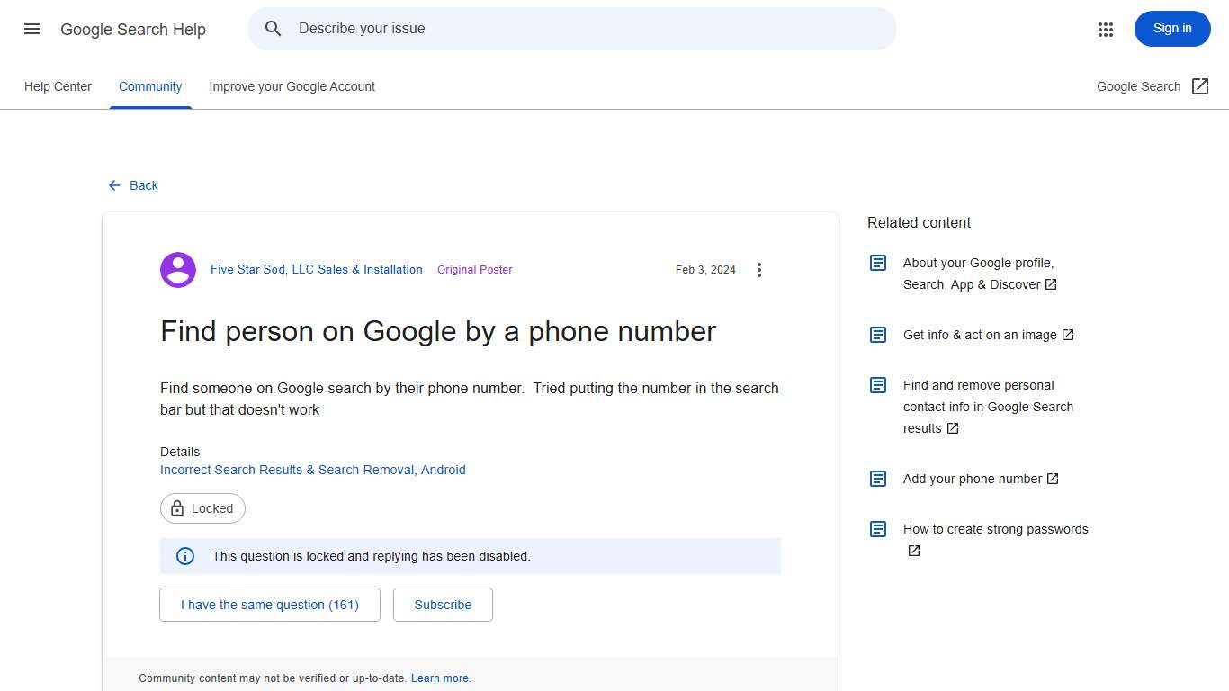1229x691 pixels.
Task: Open the How to create strong passwords article
Action: pyautogui.click(x=995, y=529)
